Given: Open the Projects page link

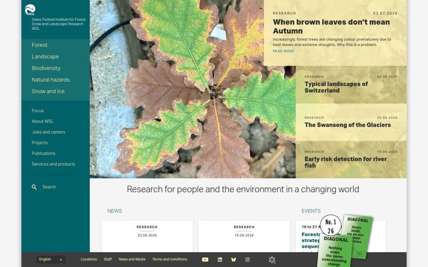Looking at the screenshot, I should [40, 142].
